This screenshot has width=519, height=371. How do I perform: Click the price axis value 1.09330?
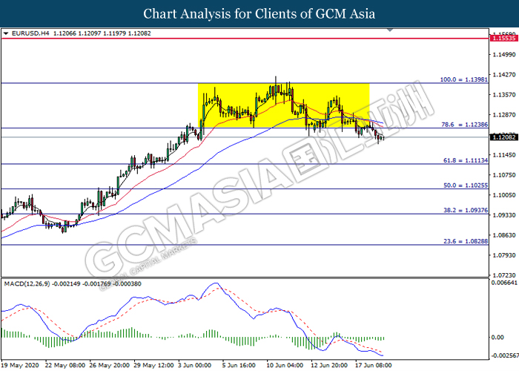point(504,215)
